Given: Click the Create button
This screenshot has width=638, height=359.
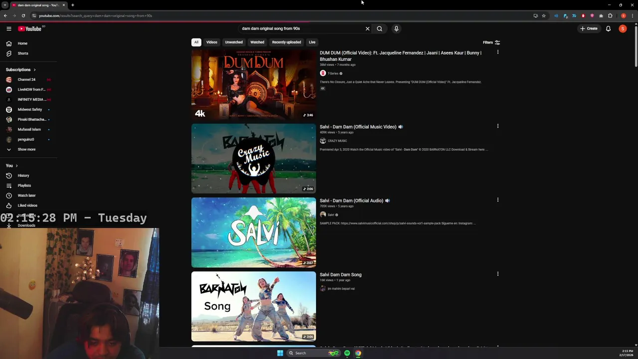Looking at the screenshot, I should pyautogui.click(x=589, y=28).
